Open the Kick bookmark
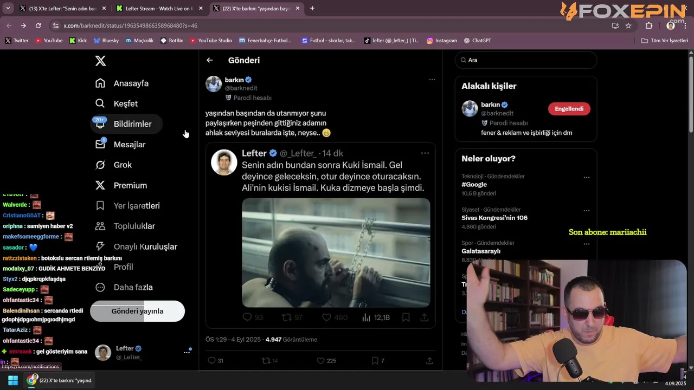This screenshot has width=694, height=390. [78, 41]
